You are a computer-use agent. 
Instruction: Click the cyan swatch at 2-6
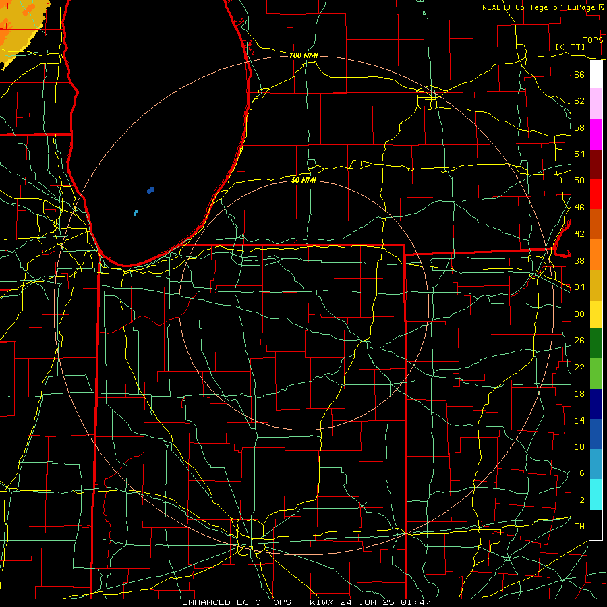(x=596, y=494)
